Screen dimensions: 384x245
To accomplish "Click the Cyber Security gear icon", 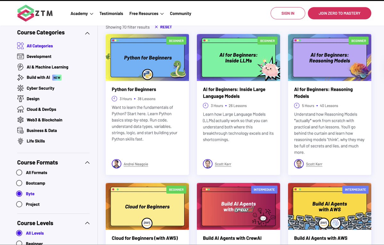I will (x=20, y=88).
